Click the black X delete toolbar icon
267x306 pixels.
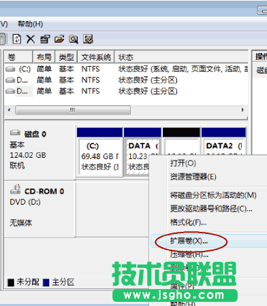click(31, 39)
